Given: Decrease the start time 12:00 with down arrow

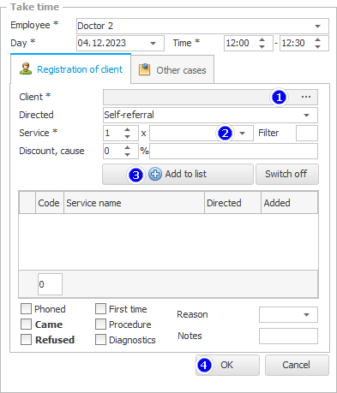Looking at the screenshot, I should (x=262, y=47).
